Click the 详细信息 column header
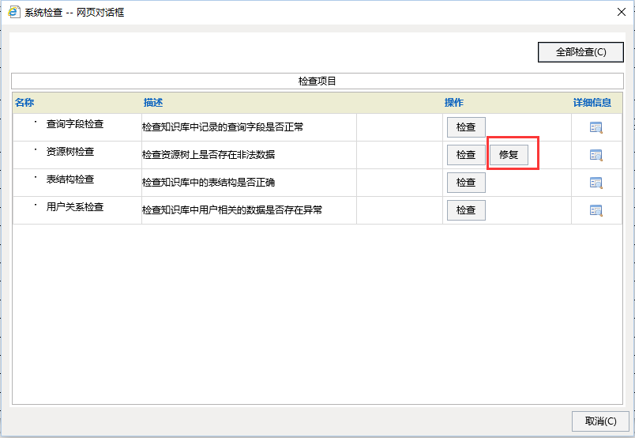Image resolution: width=635 pixels, height=438 pixels. (592, 103)
